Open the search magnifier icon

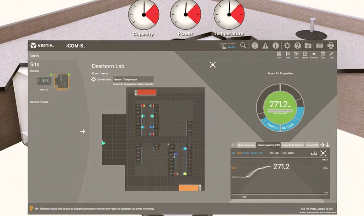243,45
